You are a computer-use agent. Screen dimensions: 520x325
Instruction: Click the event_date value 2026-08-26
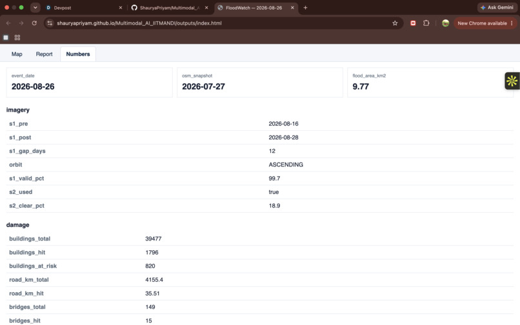click(33, 86)
